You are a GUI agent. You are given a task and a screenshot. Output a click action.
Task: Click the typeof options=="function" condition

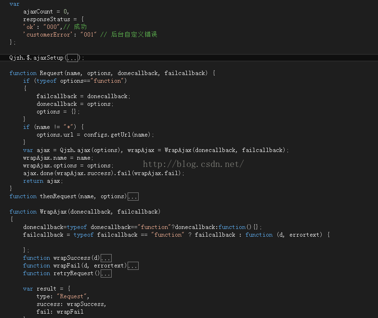tap(81, 81)
